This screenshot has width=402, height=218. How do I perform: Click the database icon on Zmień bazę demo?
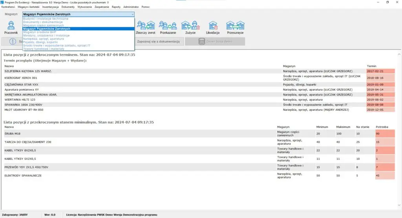click(x=201, y=41)
